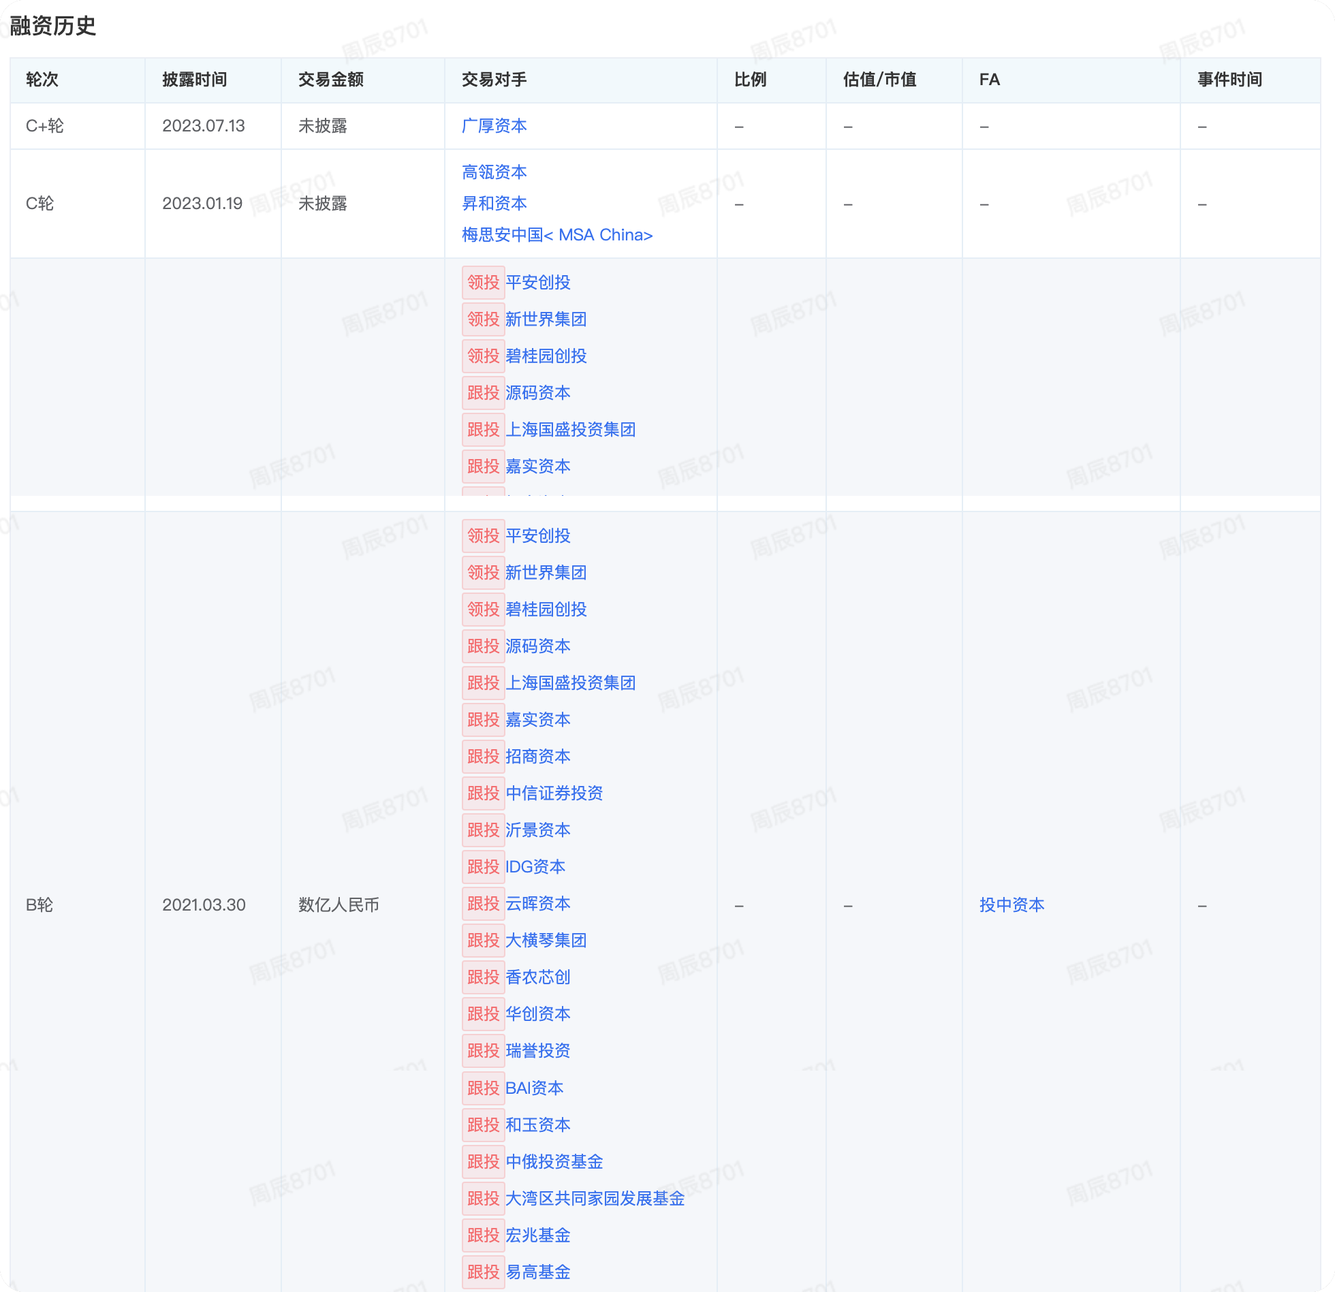
Task: Open the 云晖资本 investor link
Action: tap(538, 904)
